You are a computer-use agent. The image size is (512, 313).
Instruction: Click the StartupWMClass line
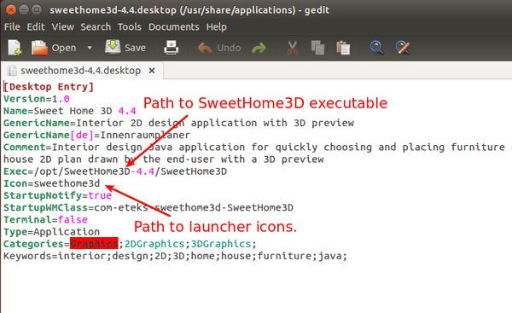coord(148,207)
